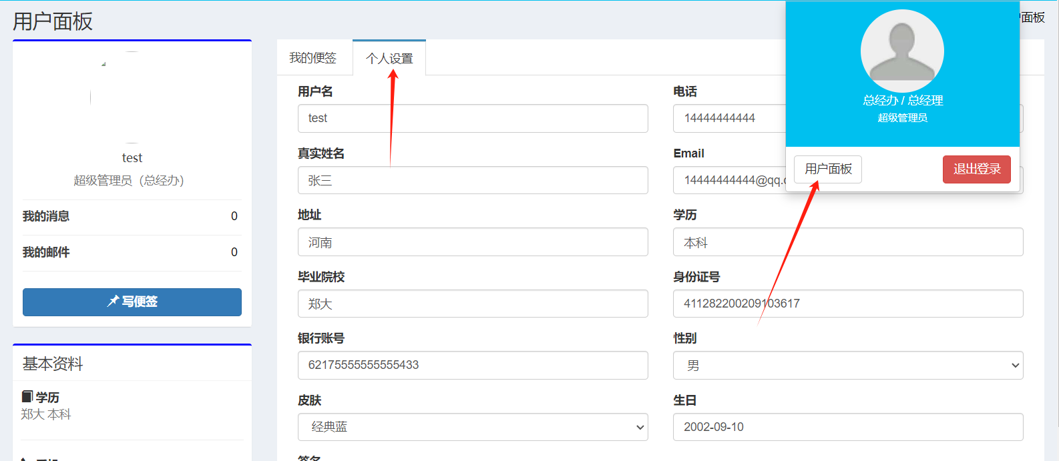The width and height of the screenshot is (1059, 461).
Task: Click the 生日 date field
Action: (x=847, y=427)
